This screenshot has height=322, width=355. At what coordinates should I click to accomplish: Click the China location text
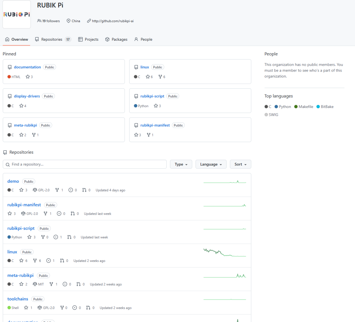76,21
